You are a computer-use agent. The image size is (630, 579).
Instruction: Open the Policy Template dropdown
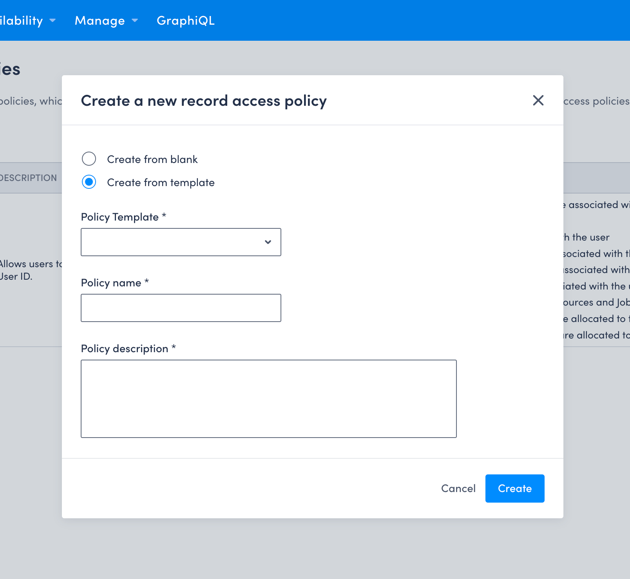tap(181, 242)
